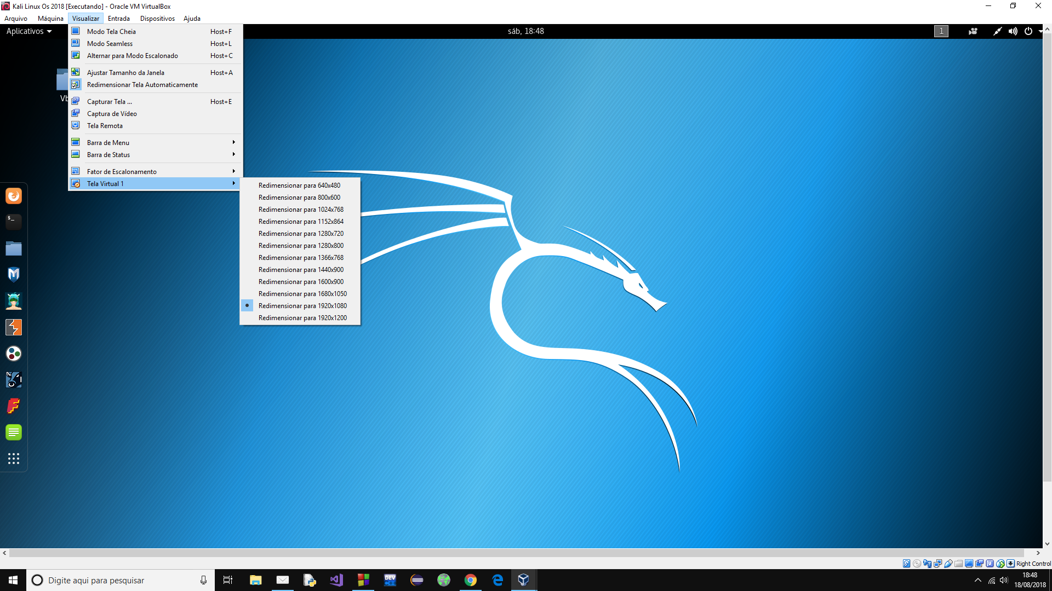The image size is (1052, 591).
Task: Show all applications grid in dock
Action: 14,459
